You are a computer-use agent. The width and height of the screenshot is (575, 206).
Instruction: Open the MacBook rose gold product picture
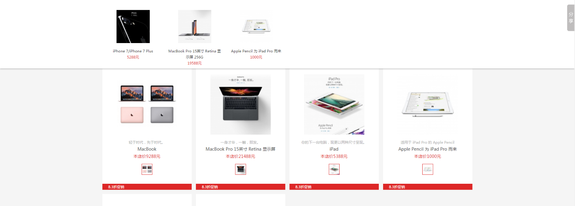pos(147,104)
